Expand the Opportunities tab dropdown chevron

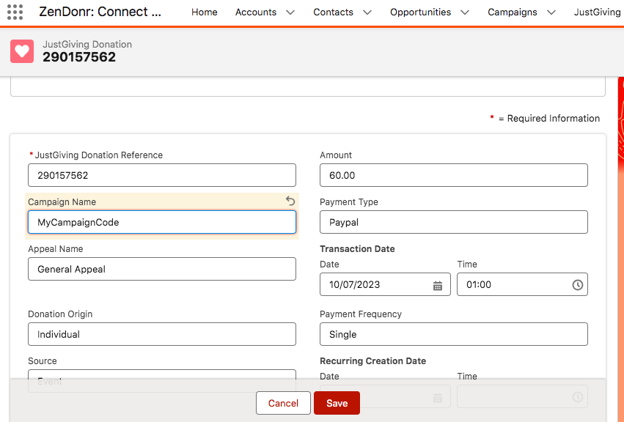465,12
